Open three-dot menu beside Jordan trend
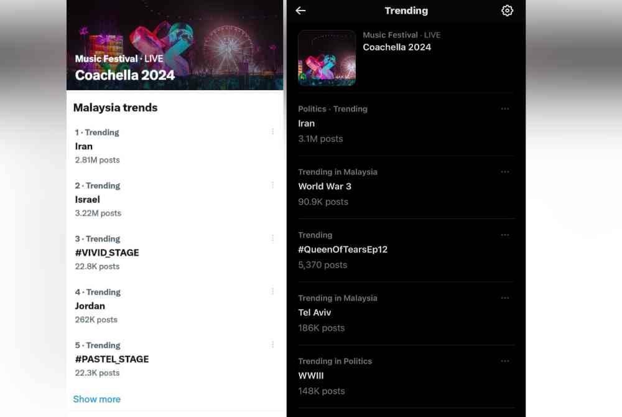622x417 pixels. (272, 292)
